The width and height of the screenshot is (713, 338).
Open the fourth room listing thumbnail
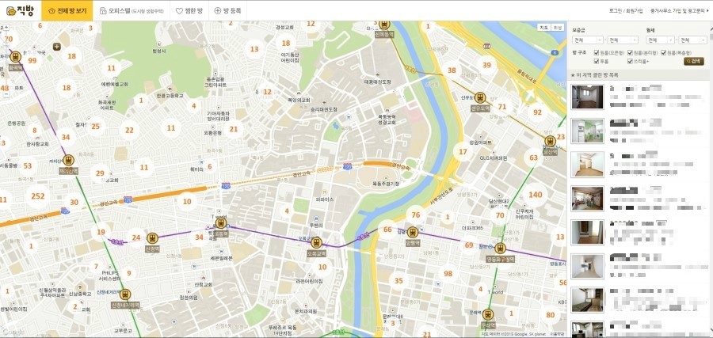point(588,199)
